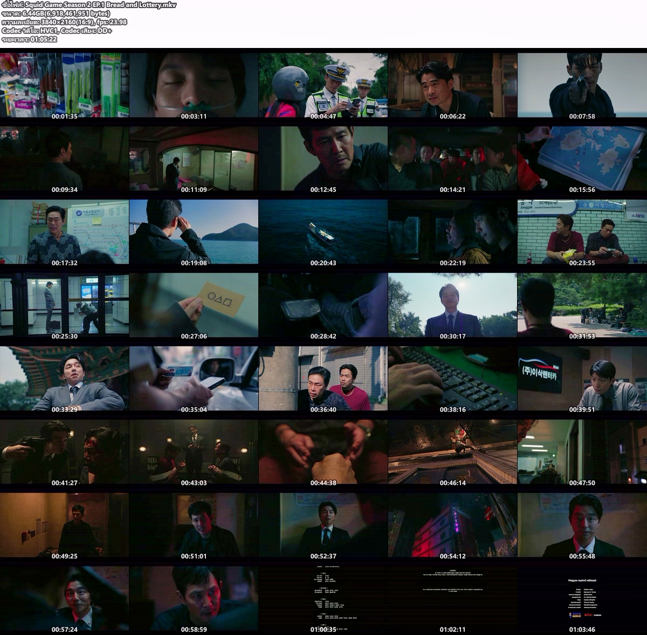Click the thumbnail stamped 00:41:27
The height and width of the screenshot is (635, 647).
point(65,452)
